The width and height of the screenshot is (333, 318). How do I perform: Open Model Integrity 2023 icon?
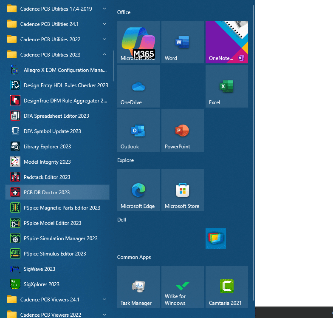coord(15,162)
